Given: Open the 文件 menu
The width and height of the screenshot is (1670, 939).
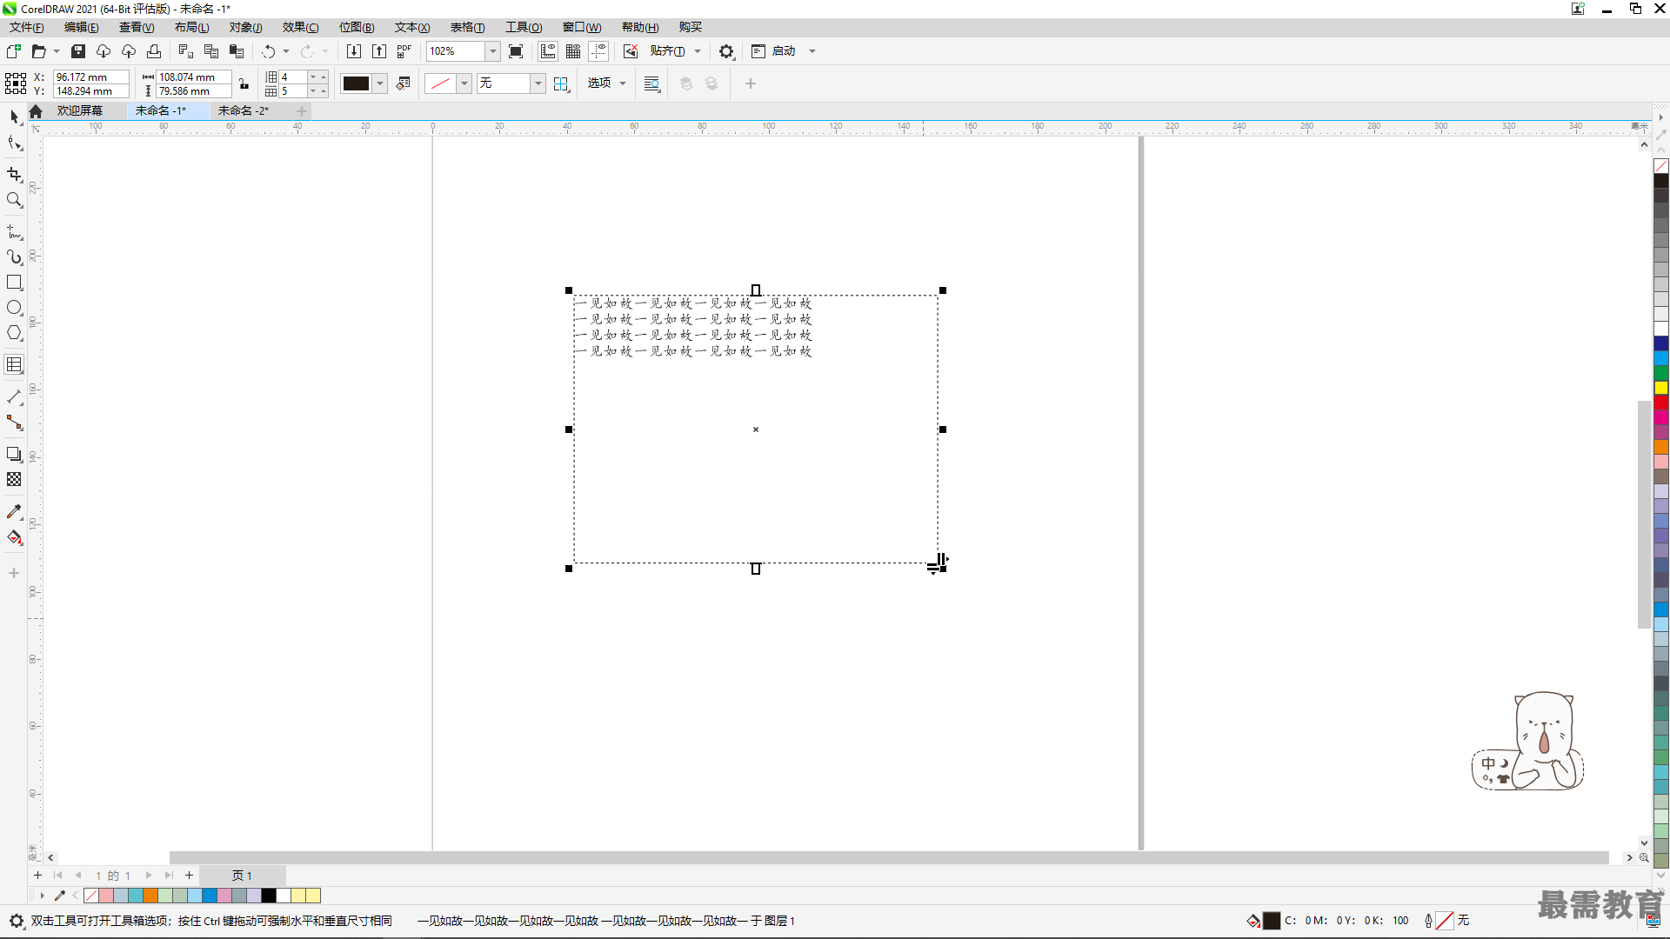Looking at the screenshot, I should pyautogui.click(x=26, y=27).
